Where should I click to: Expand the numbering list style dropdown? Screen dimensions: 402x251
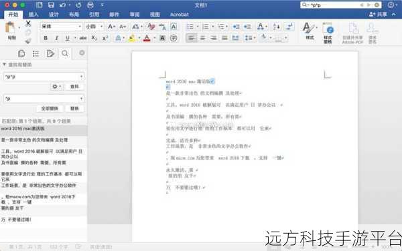click(x=212, y=26)
